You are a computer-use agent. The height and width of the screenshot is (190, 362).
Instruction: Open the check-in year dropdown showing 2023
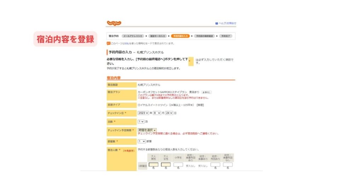144,113
